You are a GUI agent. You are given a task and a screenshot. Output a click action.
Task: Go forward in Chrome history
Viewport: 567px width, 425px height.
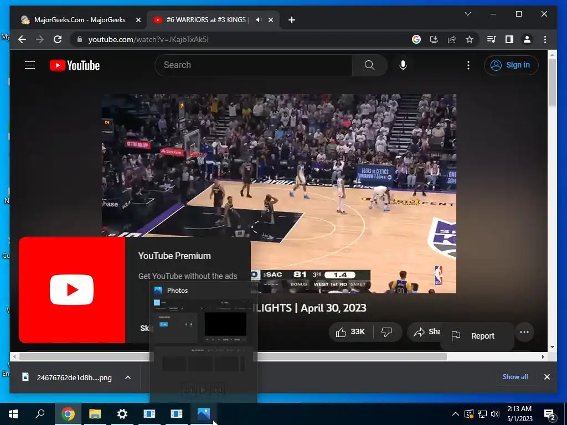point(40,39)
